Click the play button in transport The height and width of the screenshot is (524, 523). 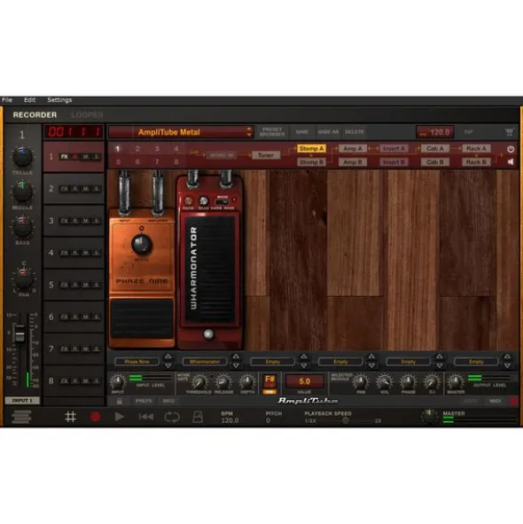[120, 417]
